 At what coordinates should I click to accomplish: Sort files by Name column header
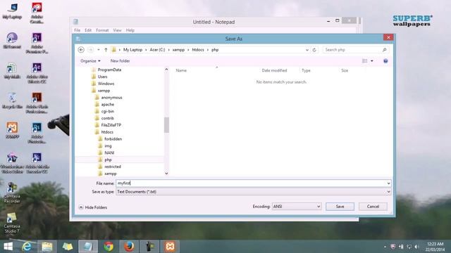(x=181, y=70)
